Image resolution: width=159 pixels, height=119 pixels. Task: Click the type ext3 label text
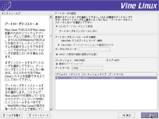[113, 60]
